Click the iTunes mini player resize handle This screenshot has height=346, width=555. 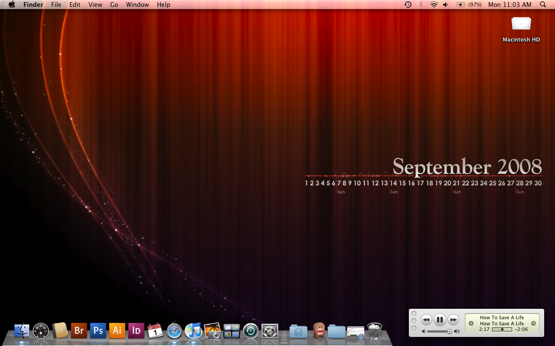point(541,334)
